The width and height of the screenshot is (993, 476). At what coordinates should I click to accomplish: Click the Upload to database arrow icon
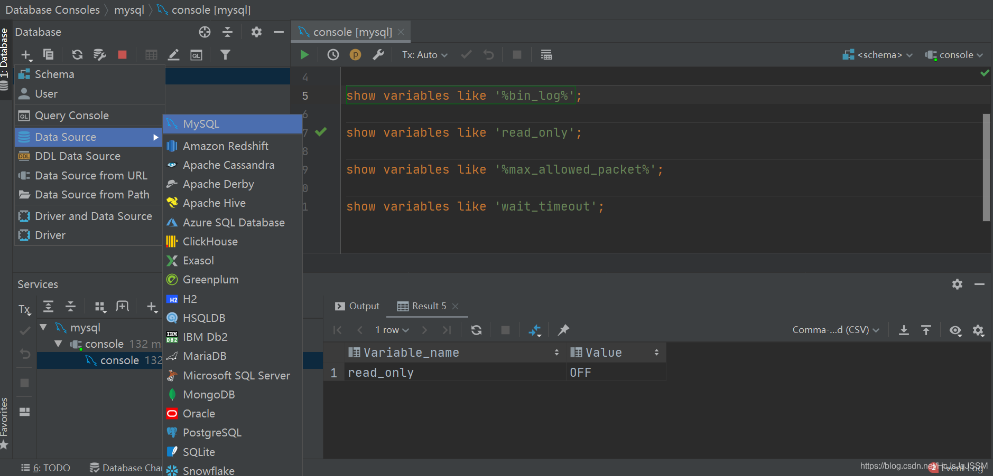click(x=926, y=330)
